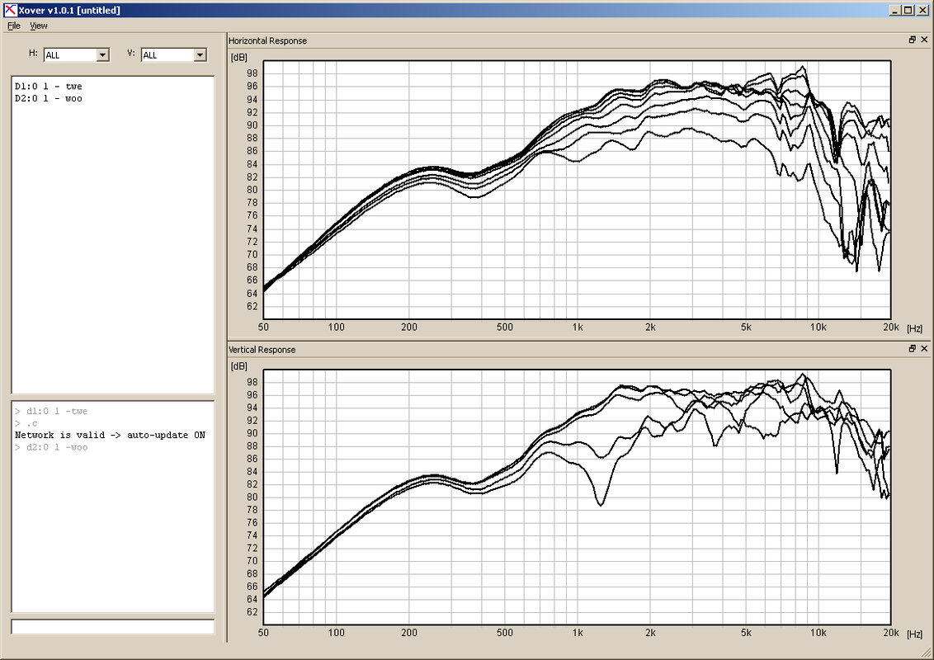This screenshot has width=934, height=660.
Task: Undock the Horizontal Response panel
Action: coord(912,40)
